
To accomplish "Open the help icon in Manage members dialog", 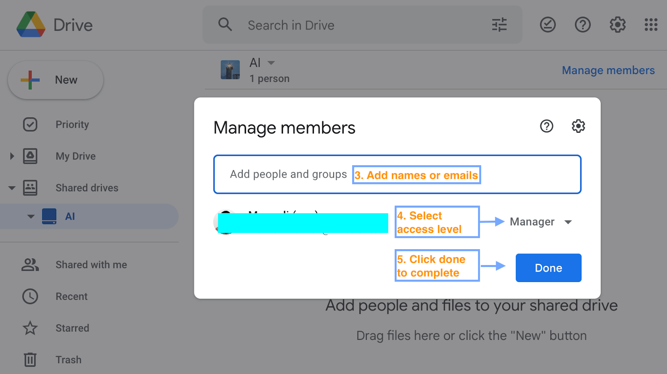I will (x=546, y=126).
